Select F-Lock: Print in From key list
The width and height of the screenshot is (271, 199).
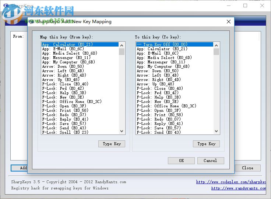(x=80, y=110)
